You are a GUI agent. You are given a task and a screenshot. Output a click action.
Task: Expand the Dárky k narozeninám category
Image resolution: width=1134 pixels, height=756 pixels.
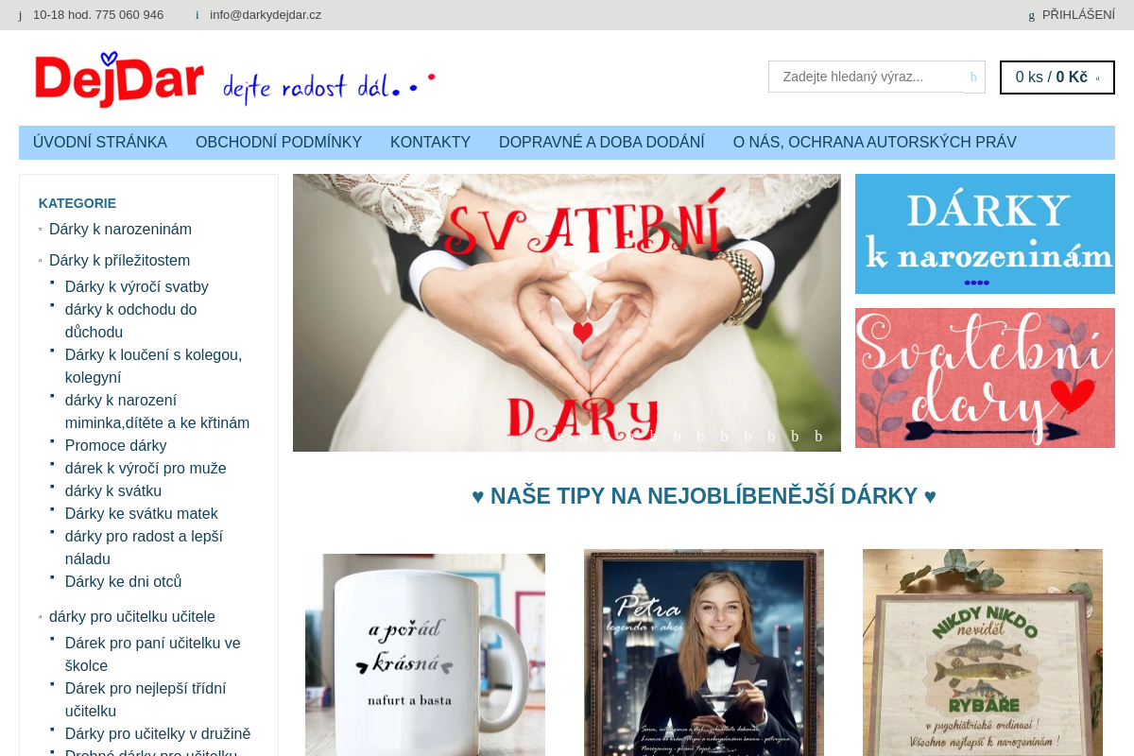pyautogui.click(x=41, y=230)
